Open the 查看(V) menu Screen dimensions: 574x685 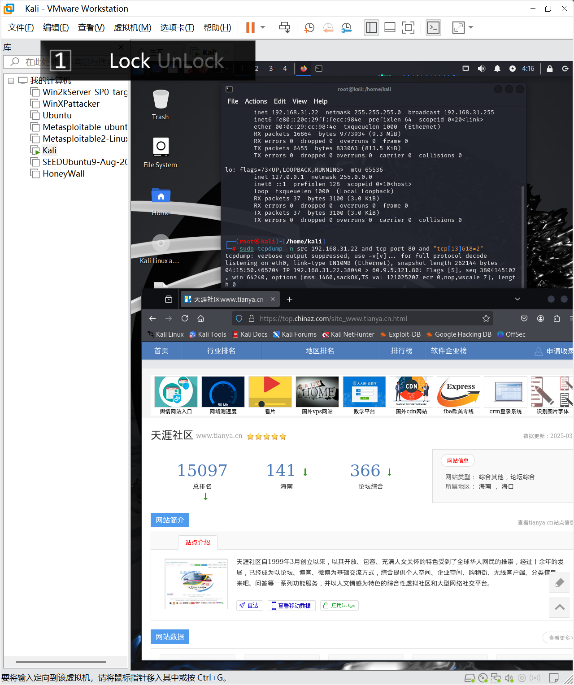pos(91,27)
